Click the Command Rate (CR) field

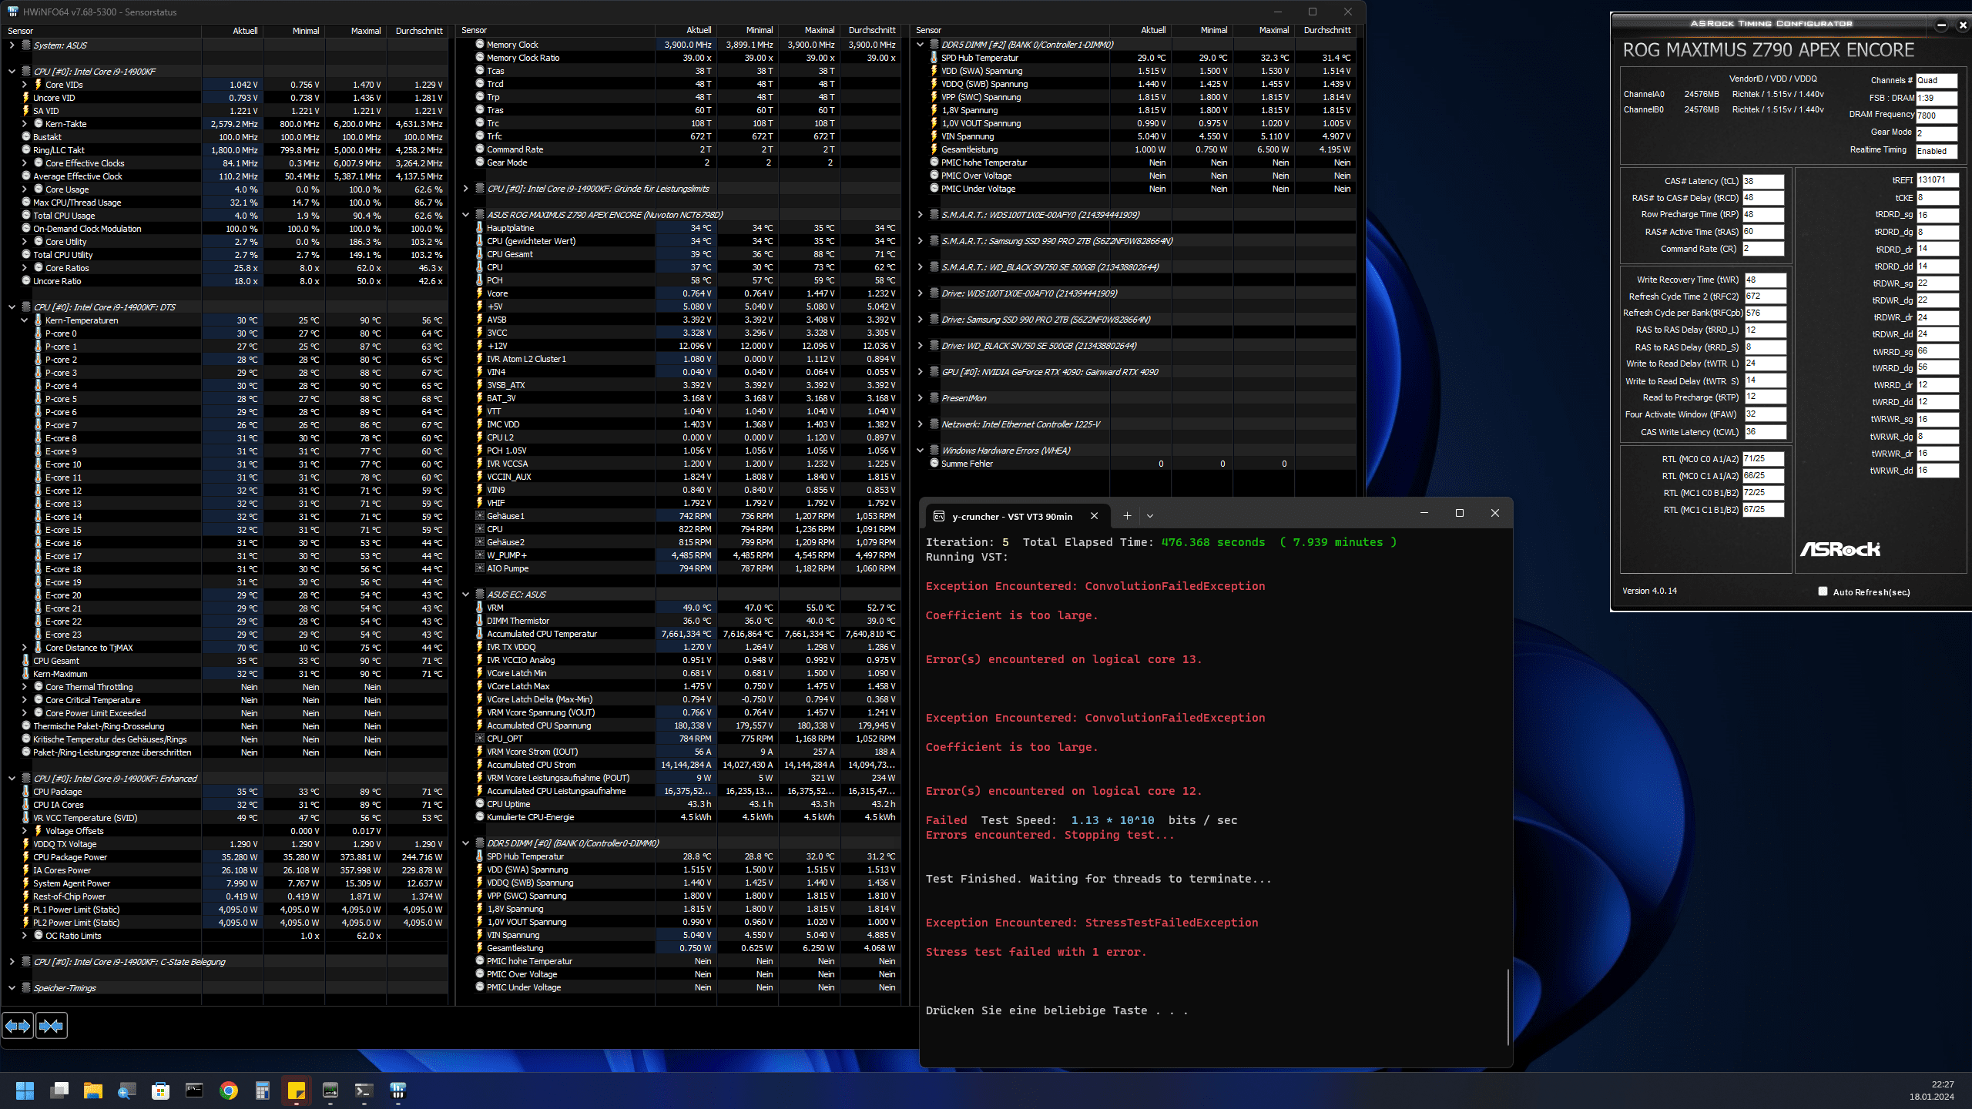tap(1762, 249)
